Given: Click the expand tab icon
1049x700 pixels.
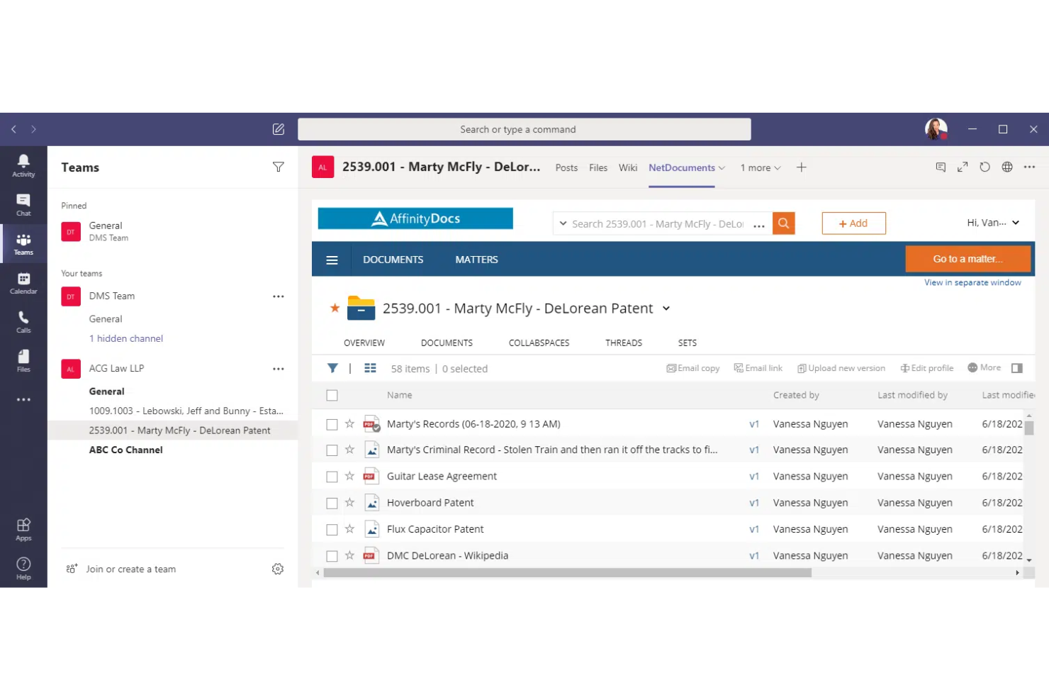Looking at the screenshot, I should [963, 167].
